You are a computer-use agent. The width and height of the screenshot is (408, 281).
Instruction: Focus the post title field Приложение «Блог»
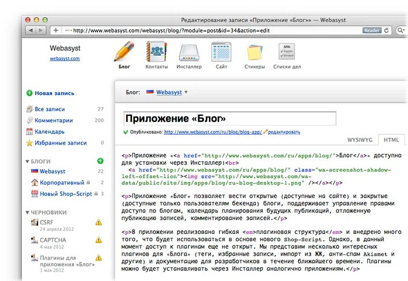(230, 119)
